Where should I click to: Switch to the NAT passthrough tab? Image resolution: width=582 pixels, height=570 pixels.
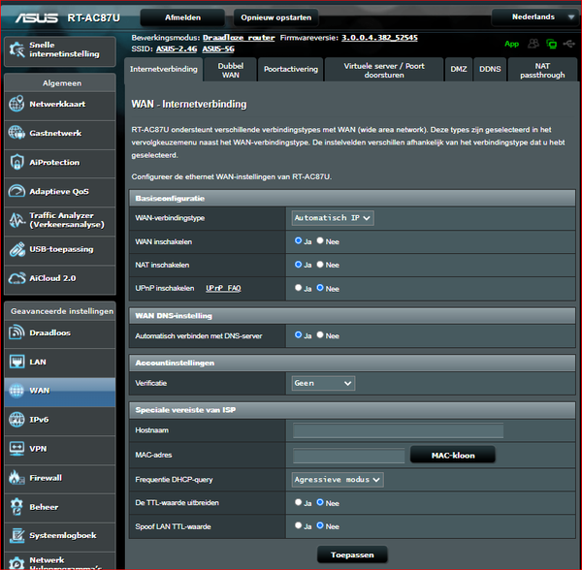pos(542,70)
